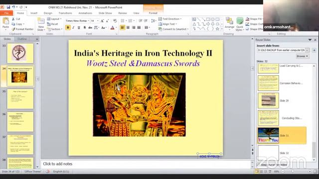The height and width of the screenshot is (179, 319).
Task: Toggle Normal view button in status bar
Action: pos(257,172)
